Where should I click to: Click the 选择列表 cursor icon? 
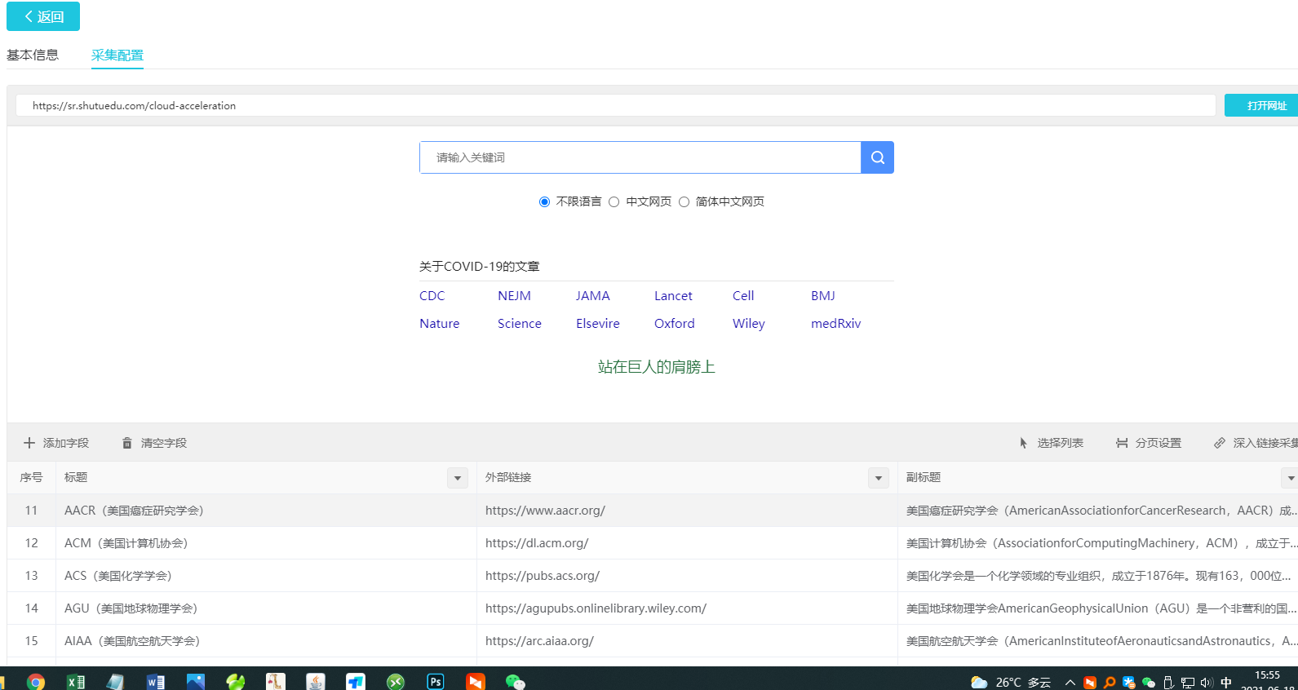coord(1023,443)
